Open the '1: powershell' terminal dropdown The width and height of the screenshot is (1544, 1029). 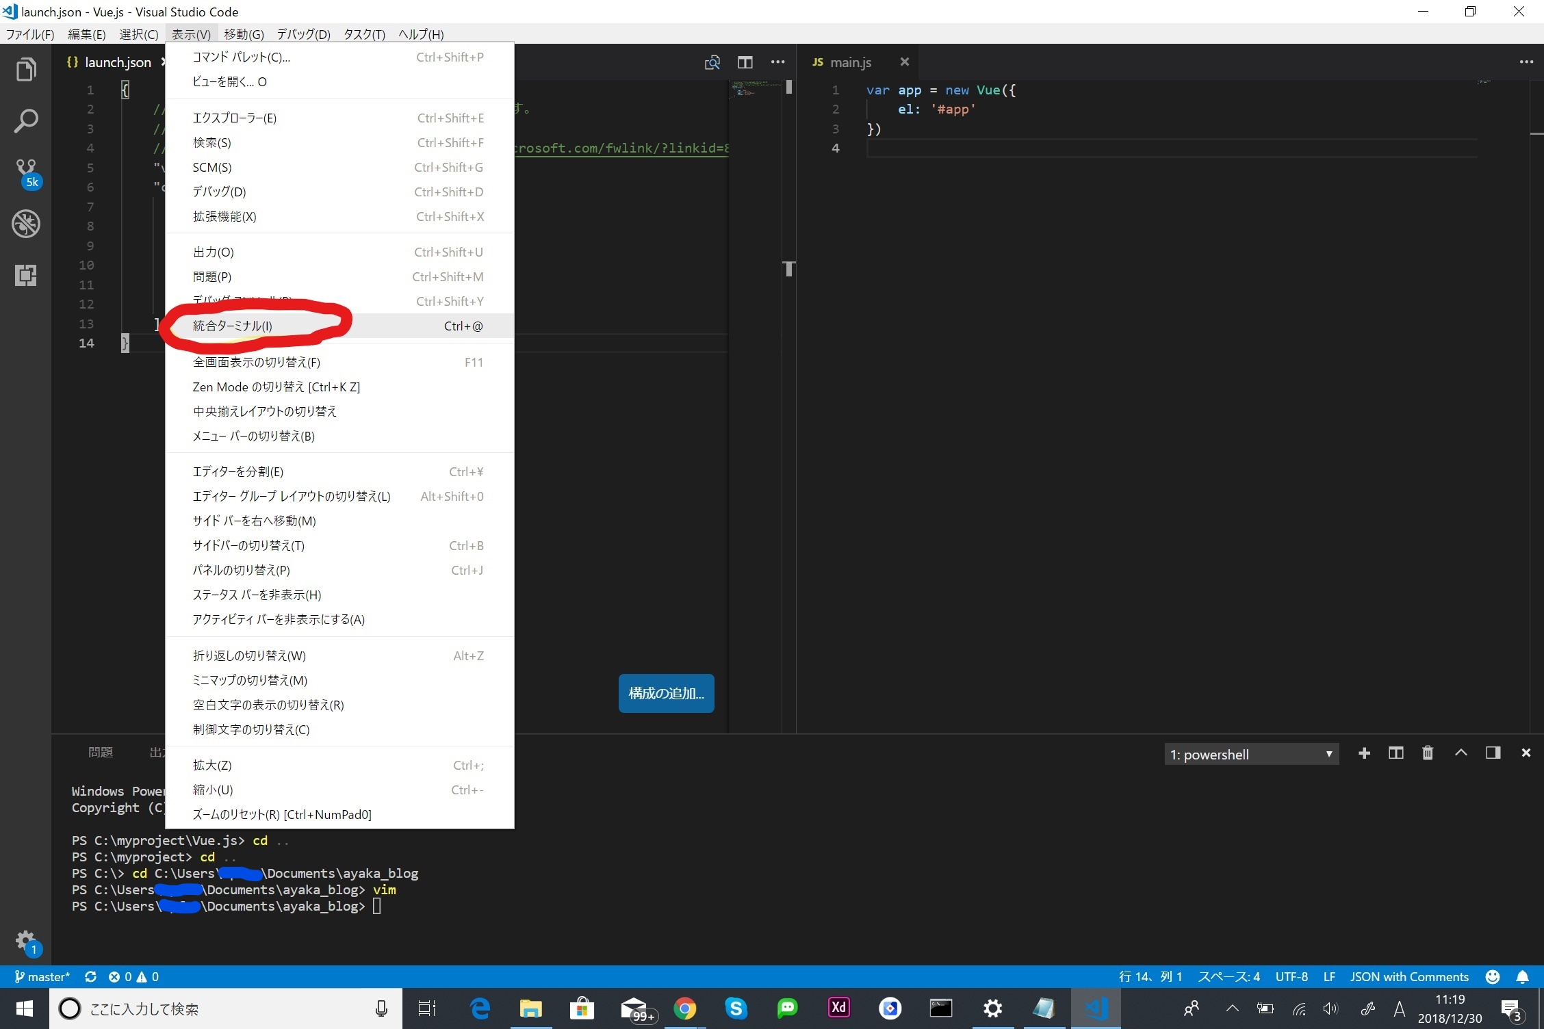pyautogui.click(x=1251, y=753)
